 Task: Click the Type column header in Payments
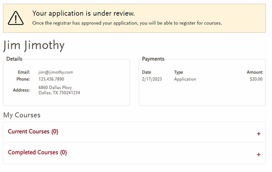click(178, 72)
